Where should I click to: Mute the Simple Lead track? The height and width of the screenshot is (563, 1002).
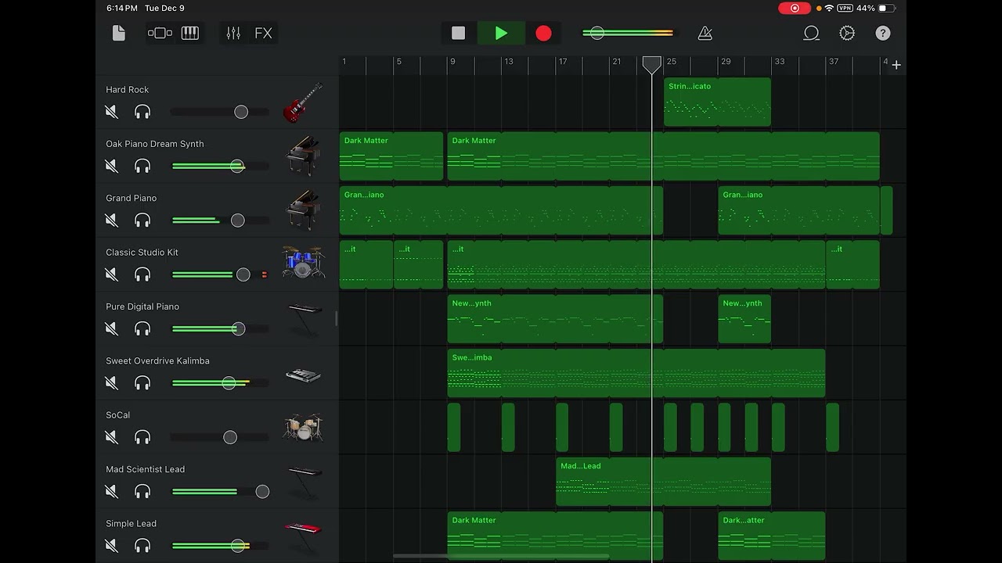(x=112, y=546)
